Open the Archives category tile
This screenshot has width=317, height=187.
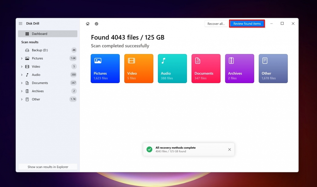(239, 69)
